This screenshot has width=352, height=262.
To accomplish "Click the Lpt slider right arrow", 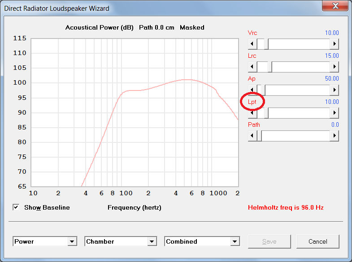I will pos(334,113).
